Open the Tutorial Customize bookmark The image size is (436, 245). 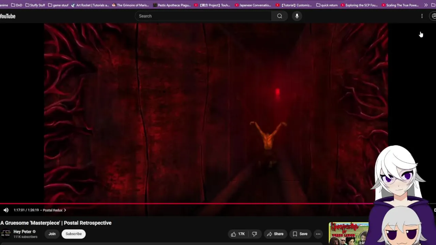coord(294,5)
